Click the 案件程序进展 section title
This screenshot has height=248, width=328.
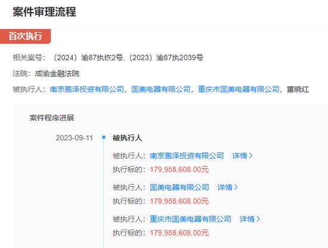(x=52, y=118)
